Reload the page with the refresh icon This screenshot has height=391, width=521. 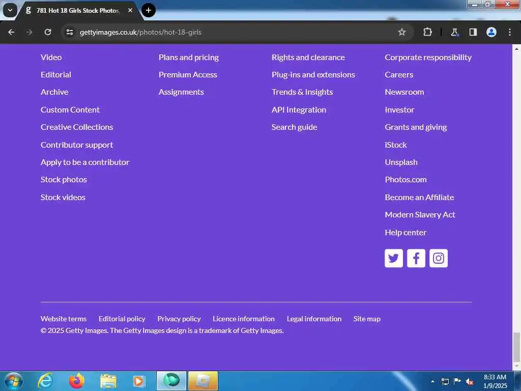pos(48,32)
